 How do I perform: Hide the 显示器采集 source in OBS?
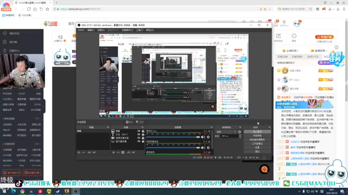[139, 141]
